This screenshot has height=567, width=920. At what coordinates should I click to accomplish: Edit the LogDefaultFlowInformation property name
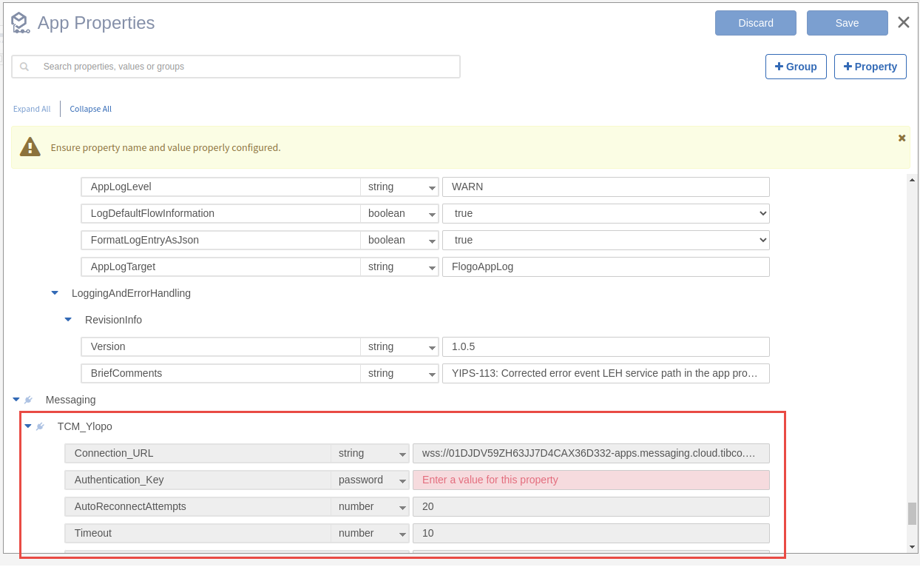click(x=220, y=213)
